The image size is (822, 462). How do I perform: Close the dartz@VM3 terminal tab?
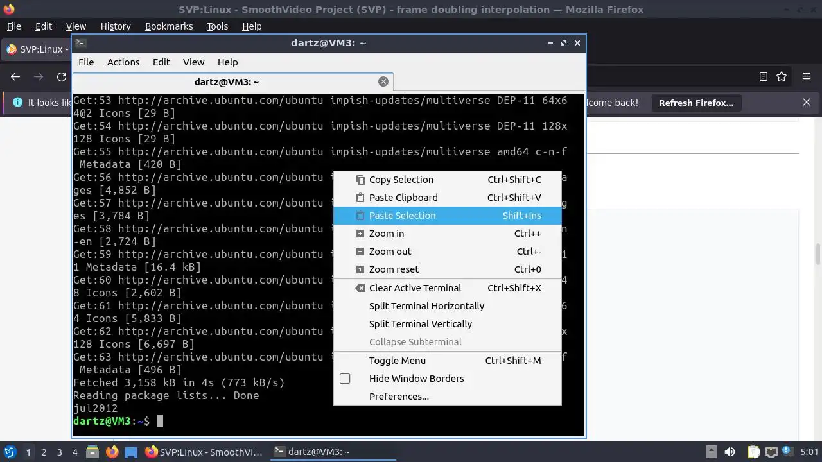coord(383,81)
